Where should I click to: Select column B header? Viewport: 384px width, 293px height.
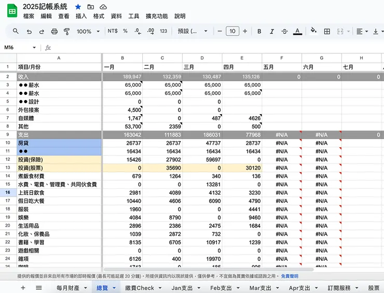click(x=122, y=58)
